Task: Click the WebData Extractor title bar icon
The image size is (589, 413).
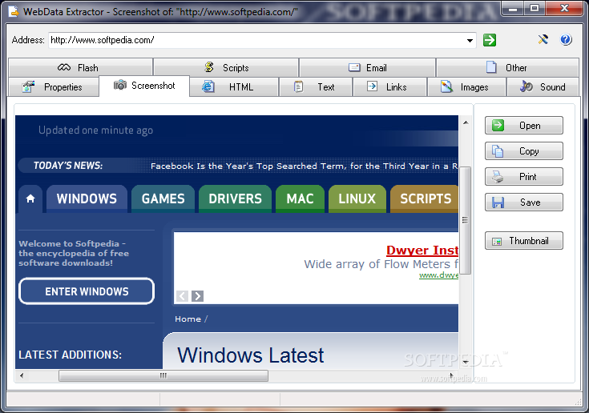Action: pos(14,12)
